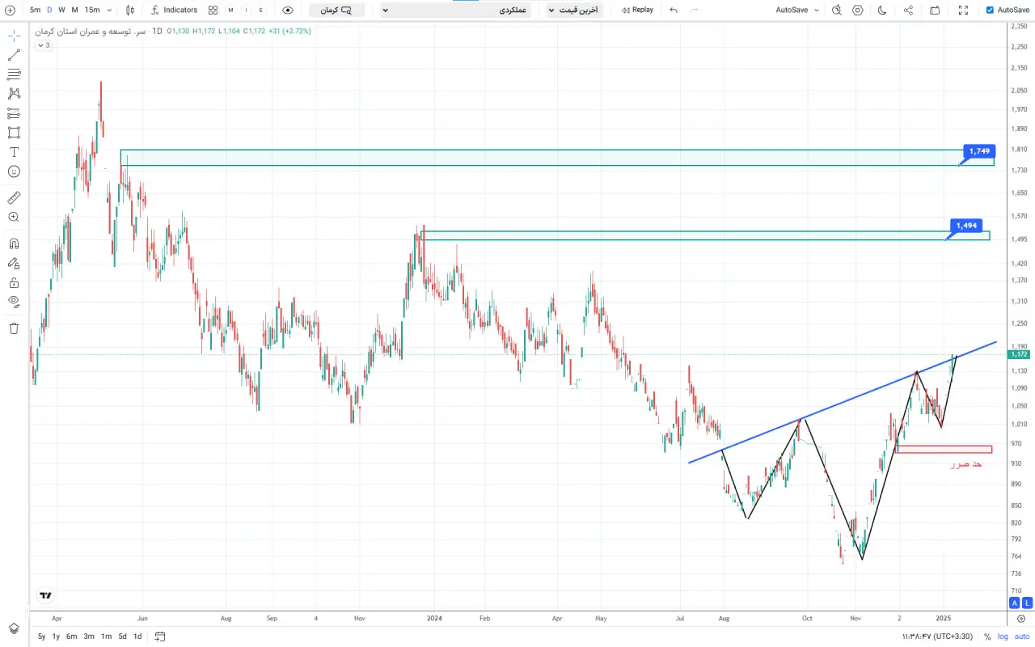Viewport: 1035px width, 647px height.
Task: Open the Indicators panel
Action: coord(174,11)
